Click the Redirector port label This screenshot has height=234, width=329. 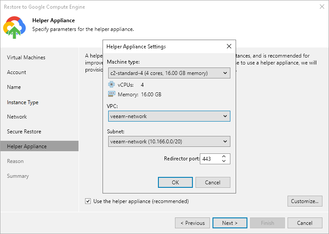click(x=182, y=159)
